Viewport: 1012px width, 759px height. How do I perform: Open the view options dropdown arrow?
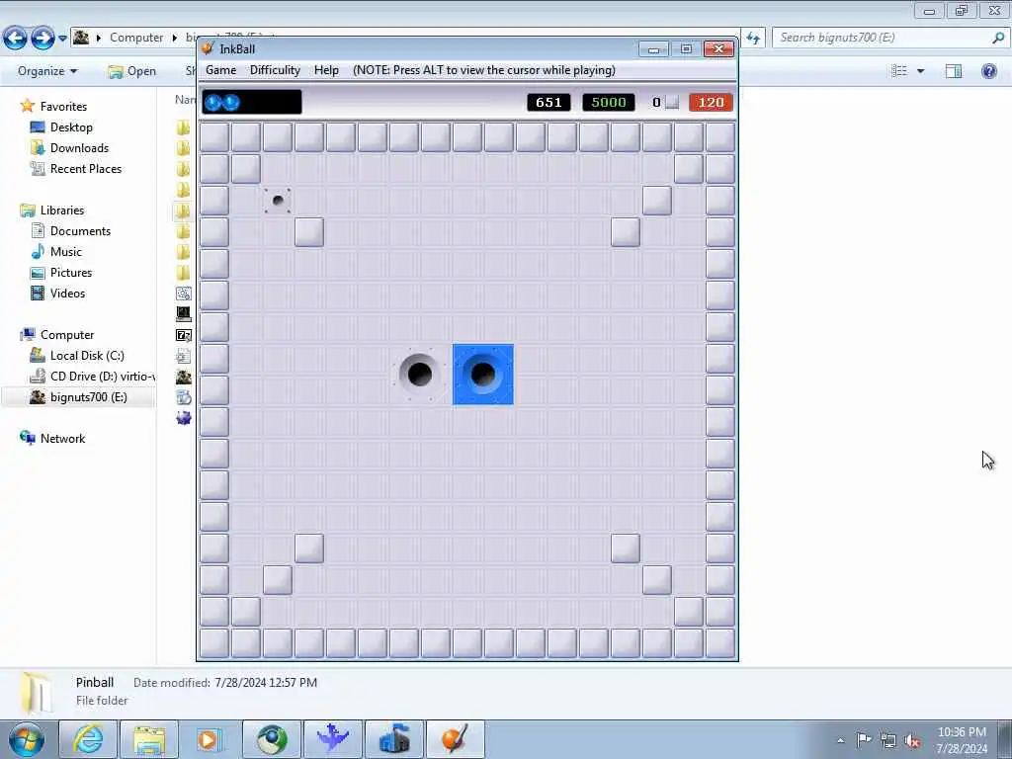[921, 71]
